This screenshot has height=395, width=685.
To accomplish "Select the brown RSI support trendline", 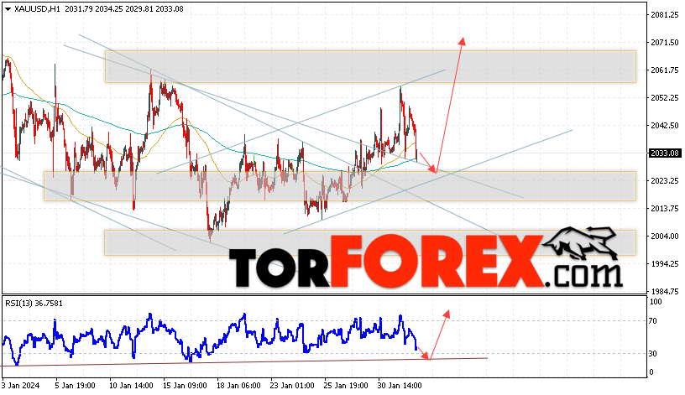I will point(244,361).
